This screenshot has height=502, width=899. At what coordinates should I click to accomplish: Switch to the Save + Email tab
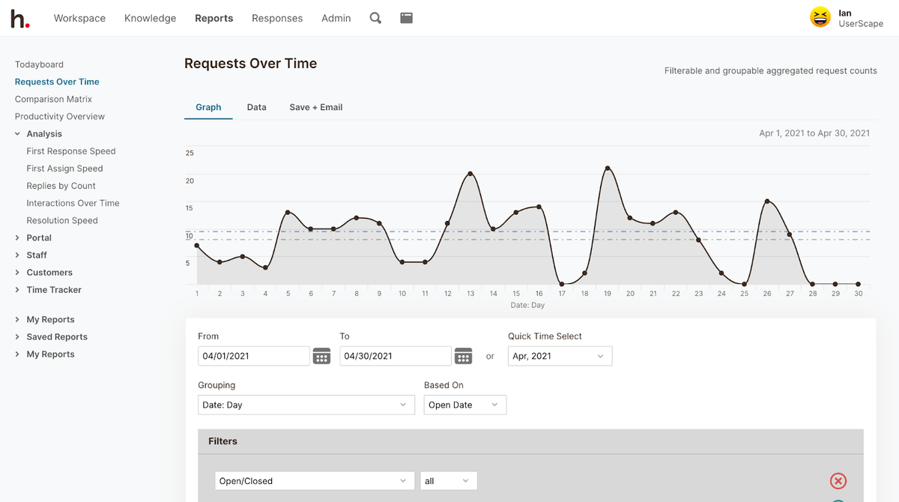click(315, 107)
